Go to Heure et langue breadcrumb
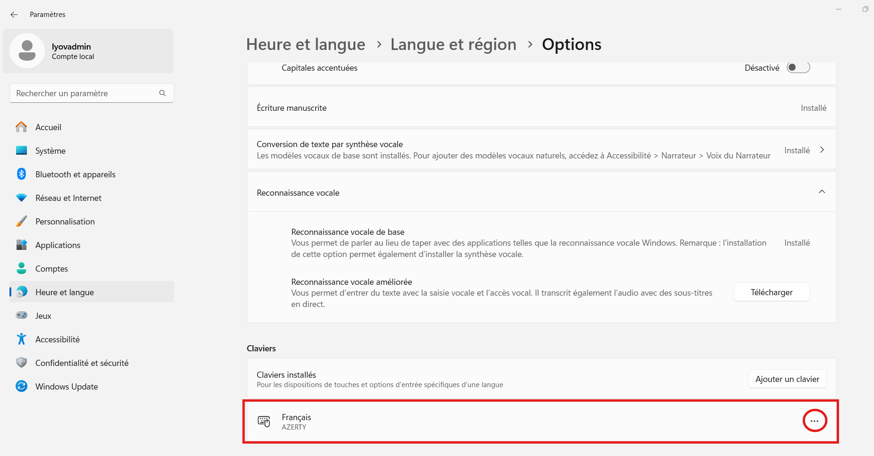 pos(305,44)
